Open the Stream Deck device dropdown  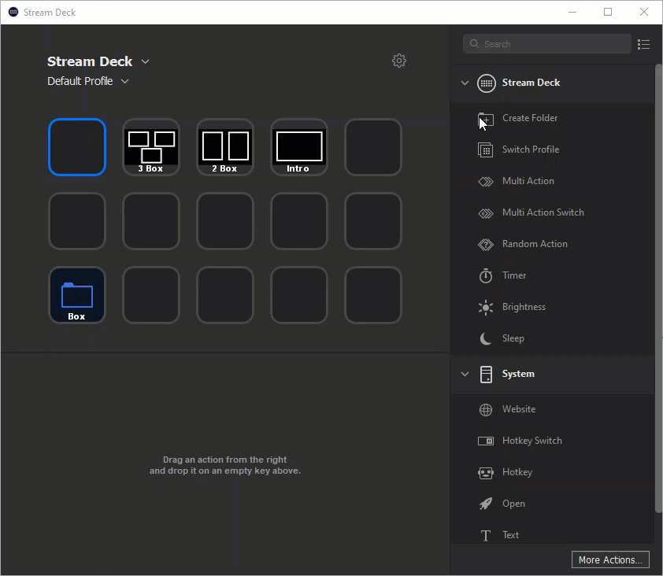(145, 61)
